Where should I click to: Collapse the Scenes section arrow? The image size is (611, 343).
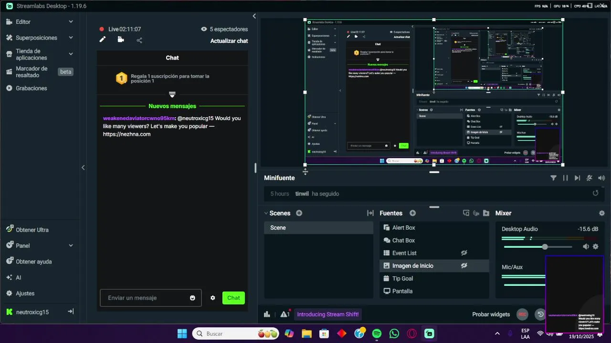point(266,213)
